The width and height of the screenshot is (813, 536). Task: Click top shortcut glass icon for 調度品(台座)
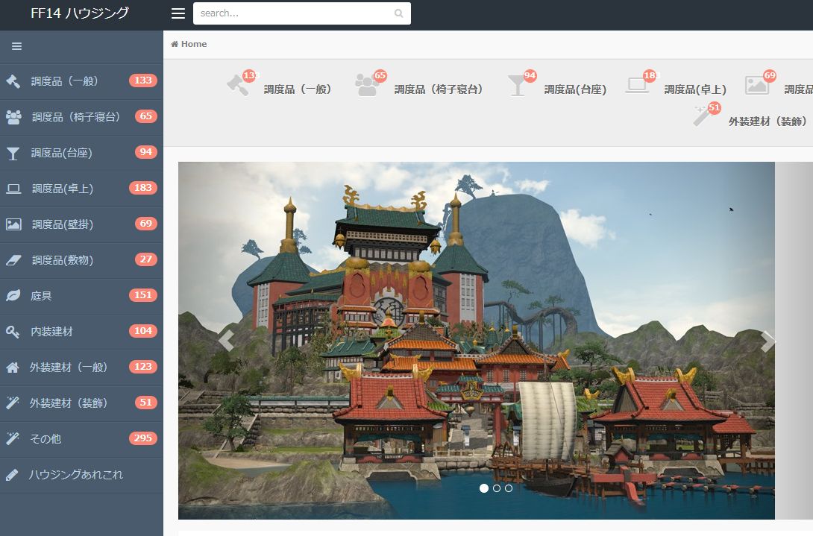tap(516, 86)
